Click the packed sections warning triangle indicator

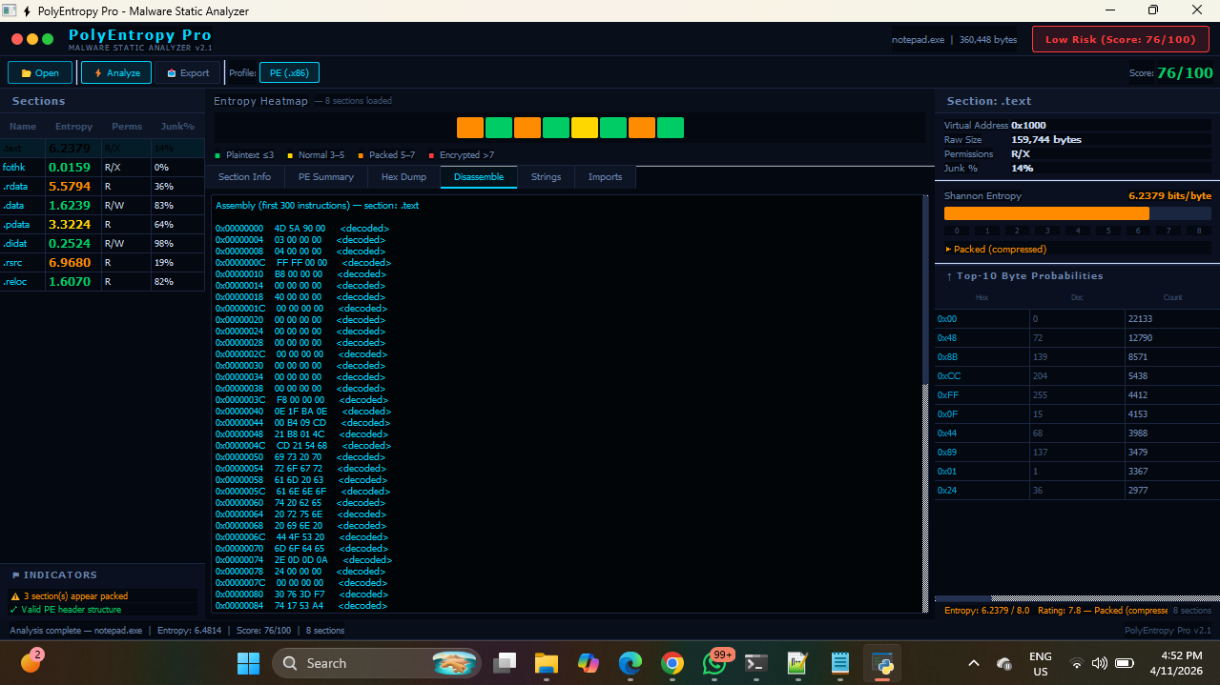14,594
